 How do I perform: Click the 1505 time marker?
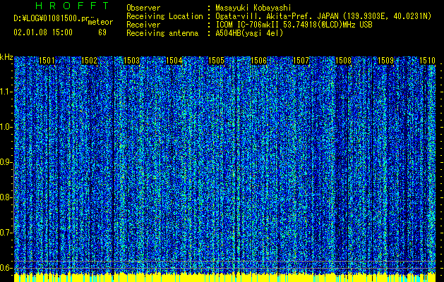click(x=216, y=61)
